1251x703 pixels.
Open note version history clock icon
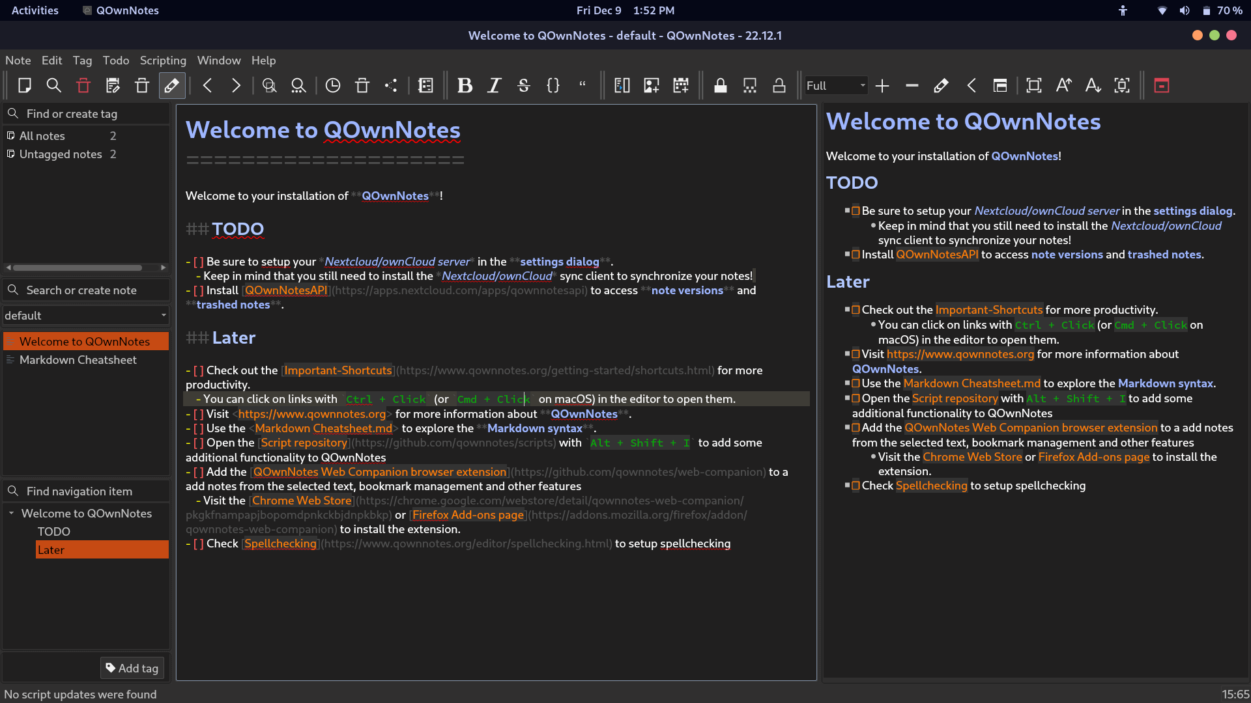(333, 85)
